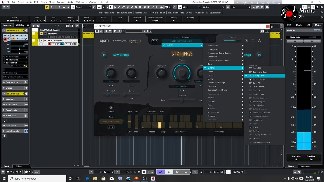The height and width of the screenshot is (182, 324).
Task: Open the Cubase app in Windows taskbar
Action: [153, 179]
